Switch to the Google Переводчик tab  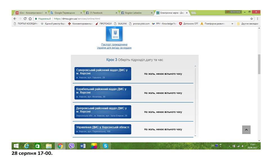click(65, 13)
